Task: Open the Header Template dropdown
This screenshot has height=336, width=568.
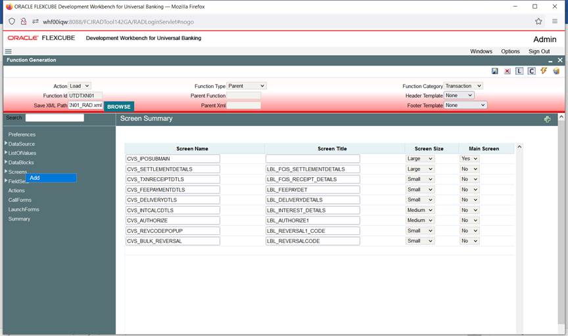Action: [459, 95]
